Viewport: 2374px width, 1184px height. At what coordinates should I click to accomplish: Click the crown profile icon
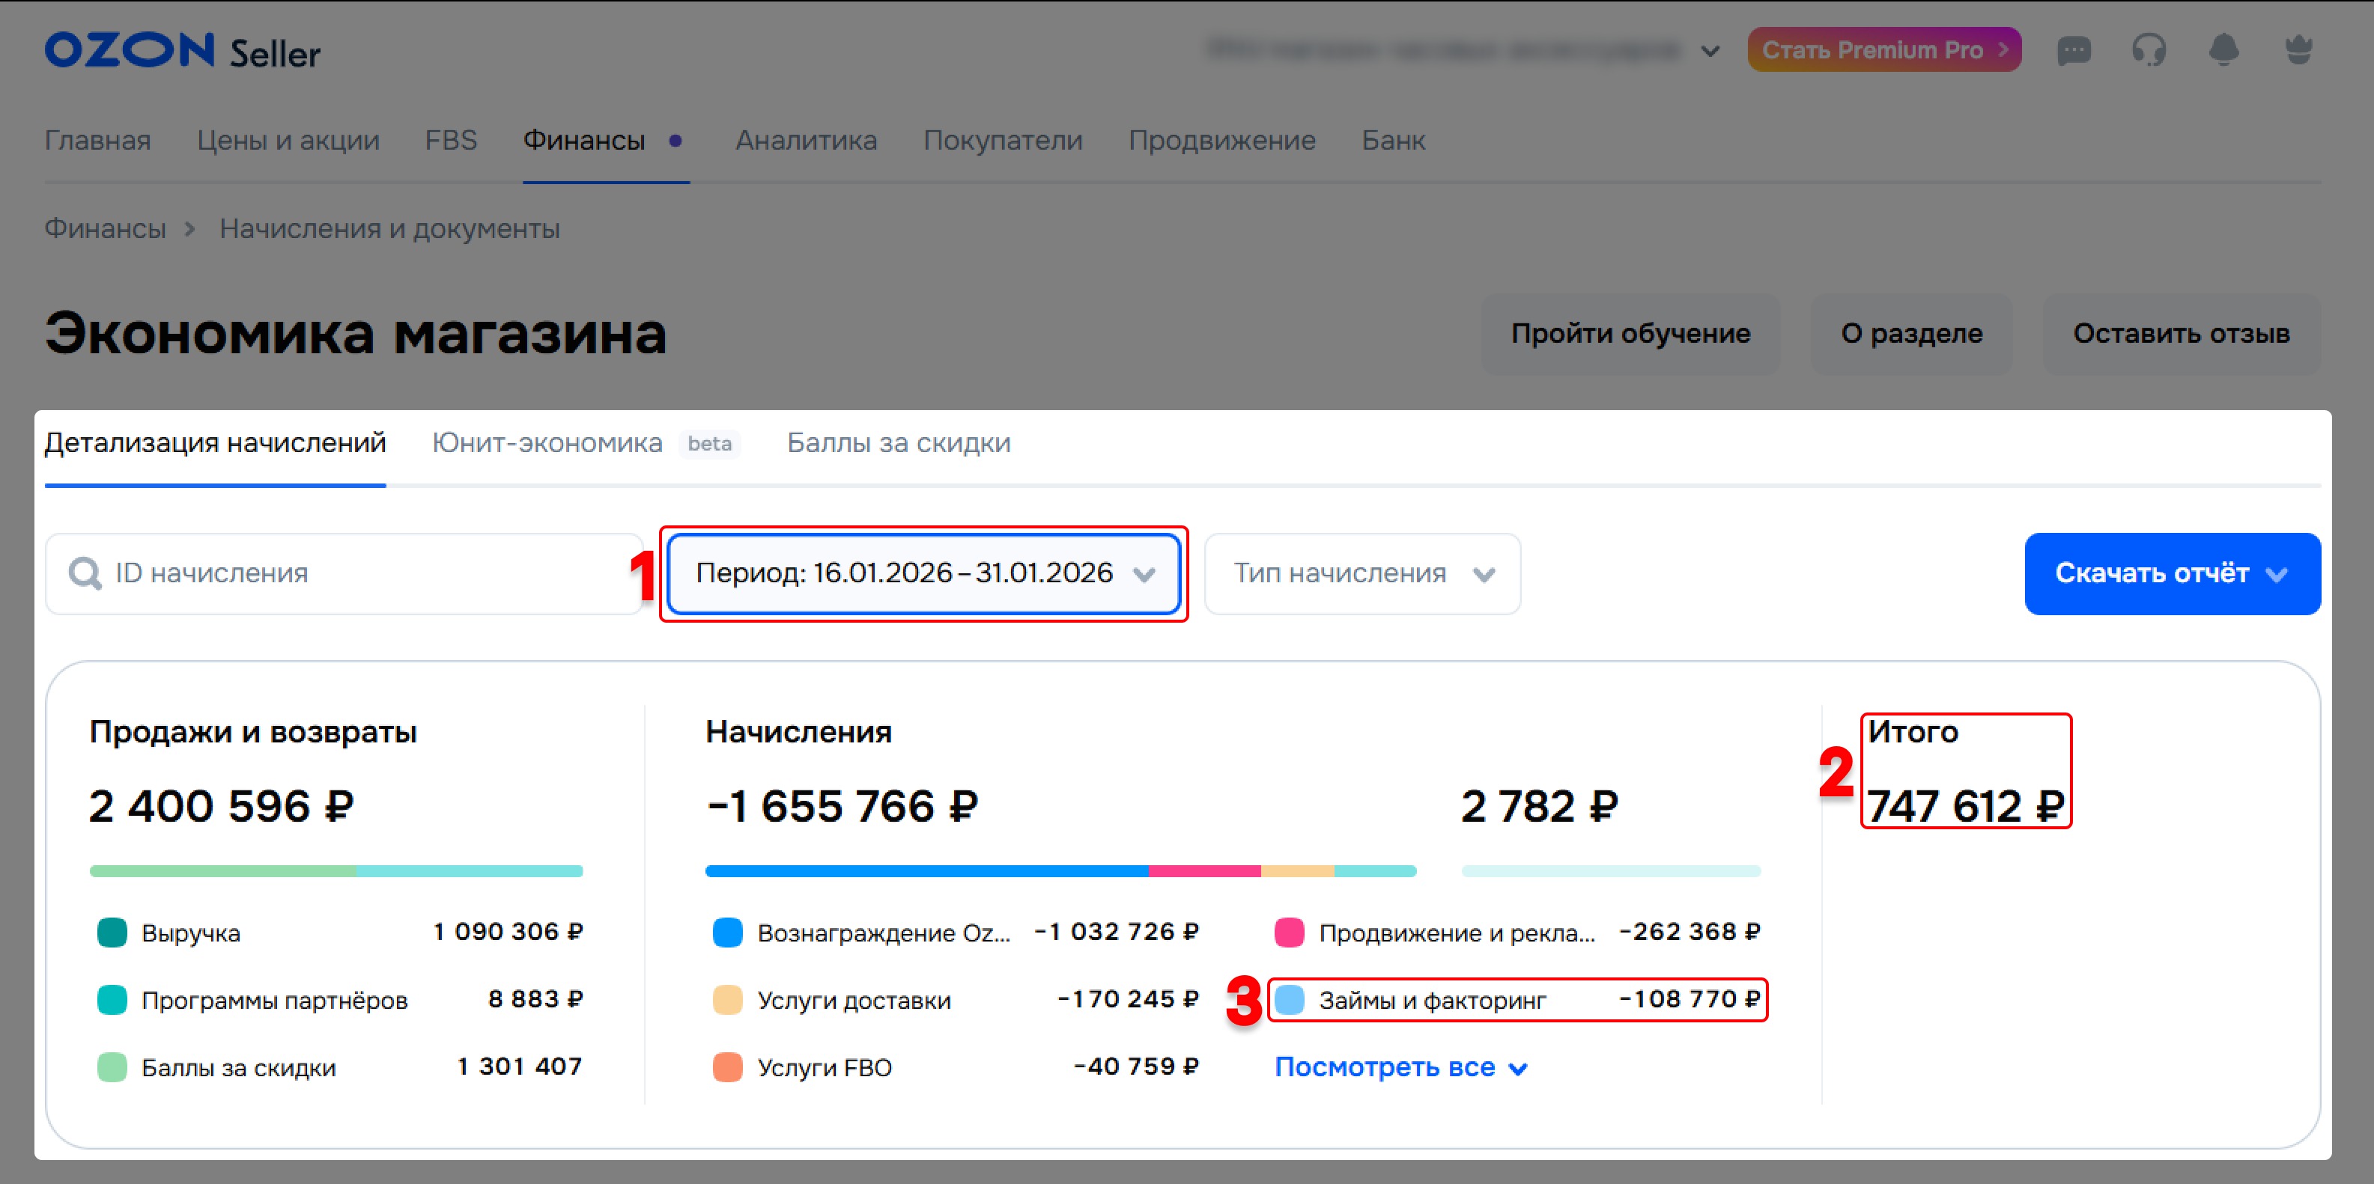(2298, 51)
